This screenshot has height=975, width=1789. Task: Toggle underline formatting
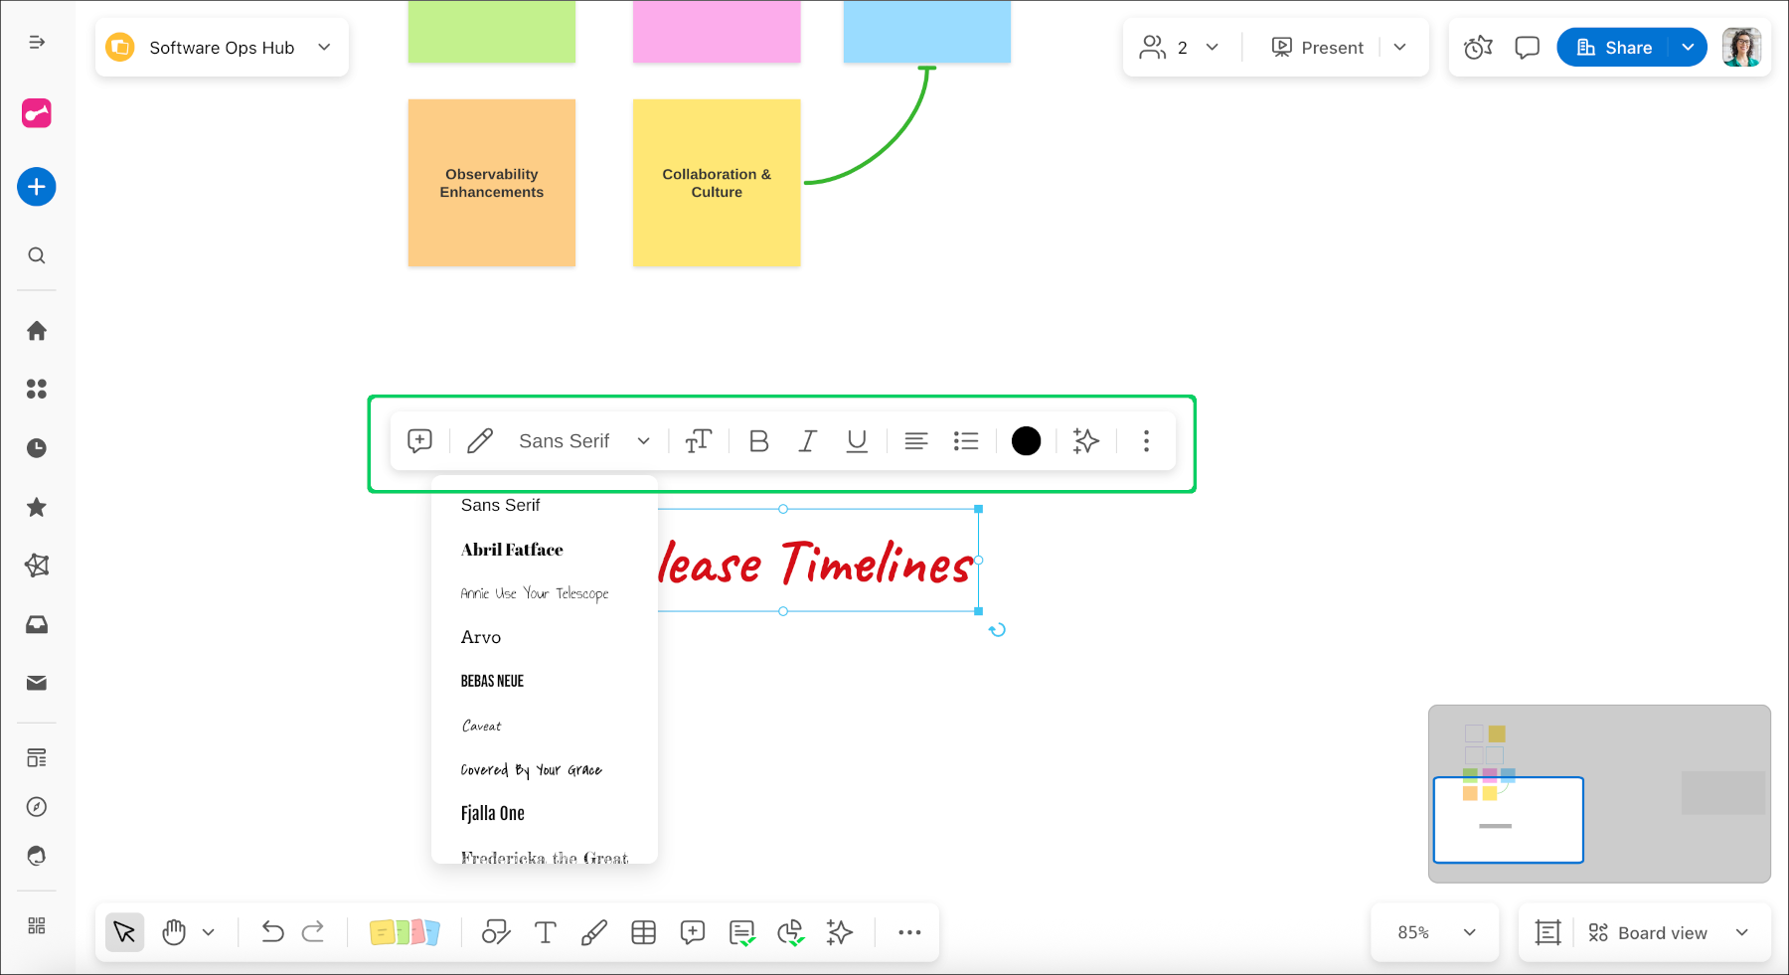click(x=856, y=440)
